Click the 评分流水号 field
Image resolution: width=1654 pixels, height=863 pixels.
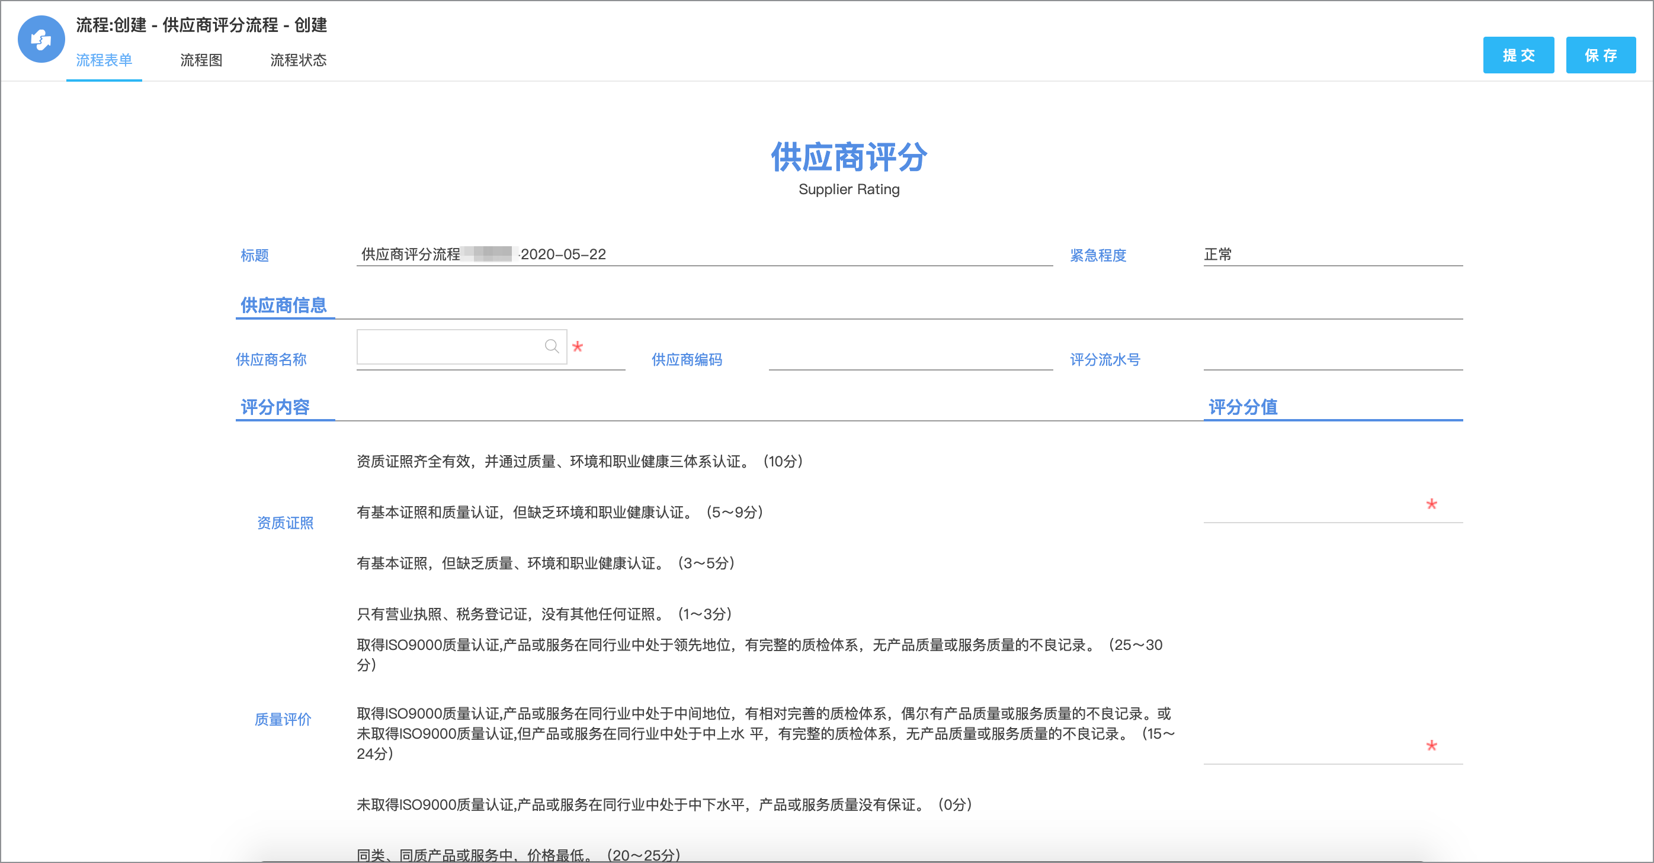click(x=1332, y=359)
